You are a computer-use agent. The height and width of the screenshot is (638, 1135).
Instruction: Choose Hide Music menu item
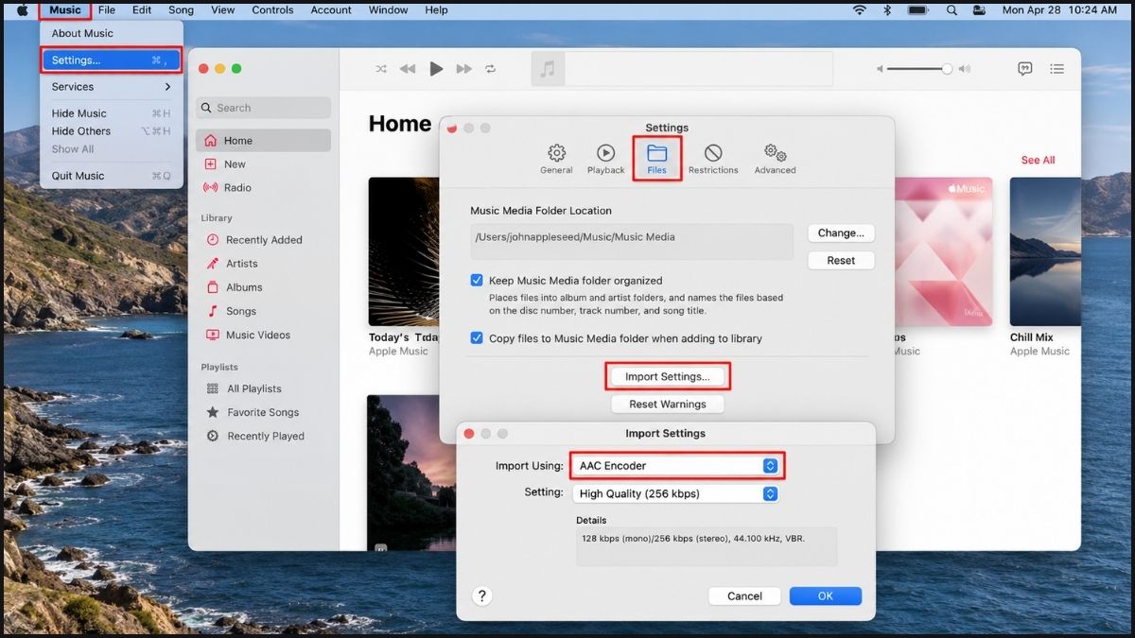pyautogui.click(x=112, y=113)
